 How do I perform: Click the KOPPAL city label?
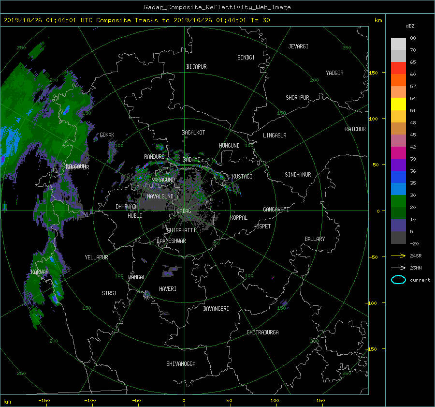239,218
